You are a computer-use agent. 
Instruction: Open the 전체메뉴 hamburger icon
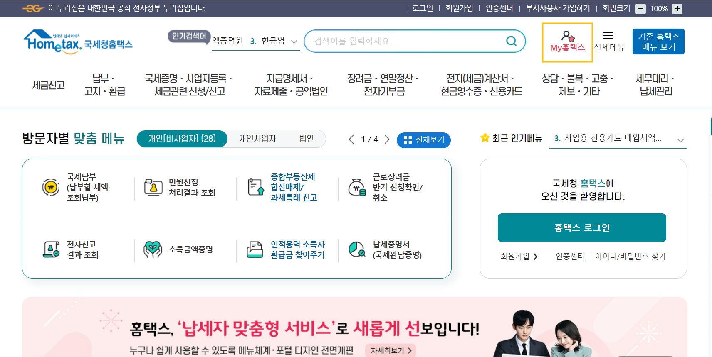tap(608, 36)
